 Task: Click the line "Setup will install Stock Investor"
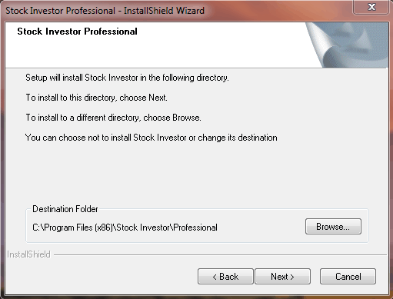(x=127, y=78)
